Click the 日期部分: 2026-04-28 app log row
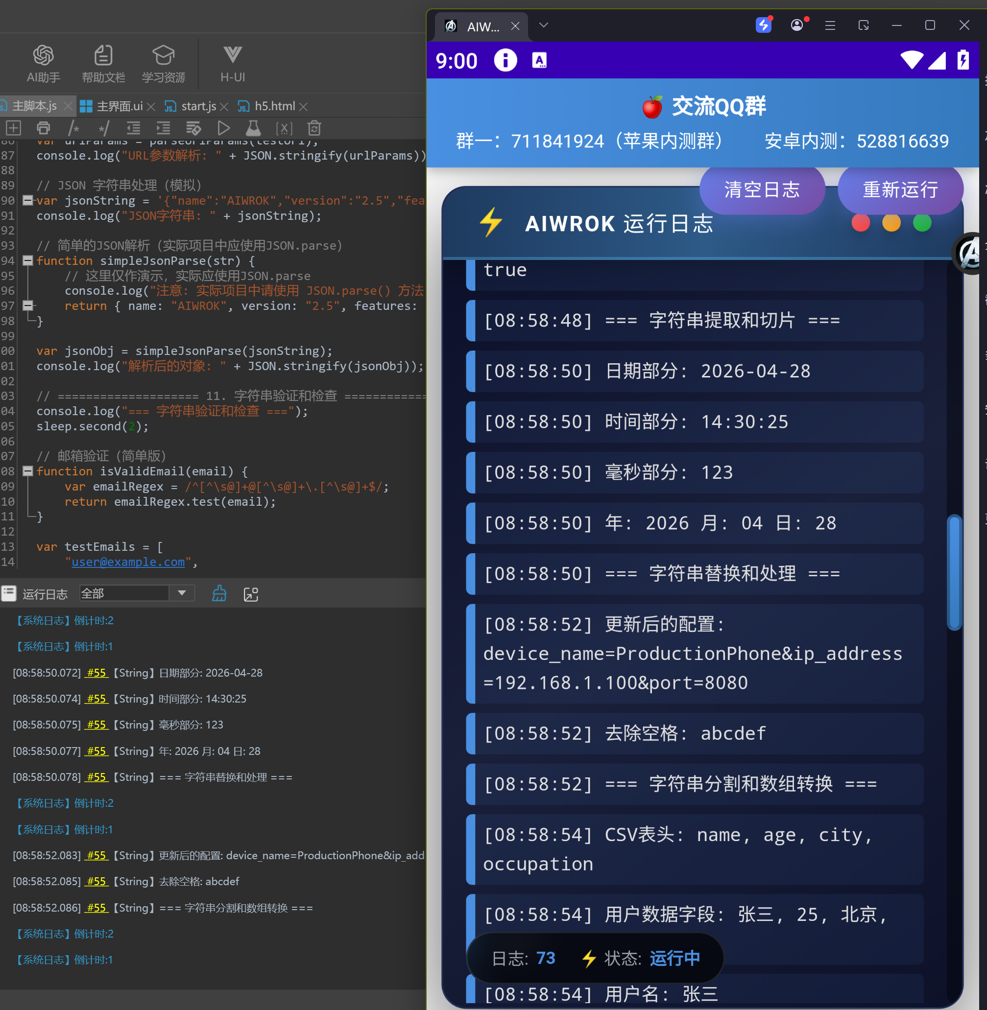 coord(695,371)
